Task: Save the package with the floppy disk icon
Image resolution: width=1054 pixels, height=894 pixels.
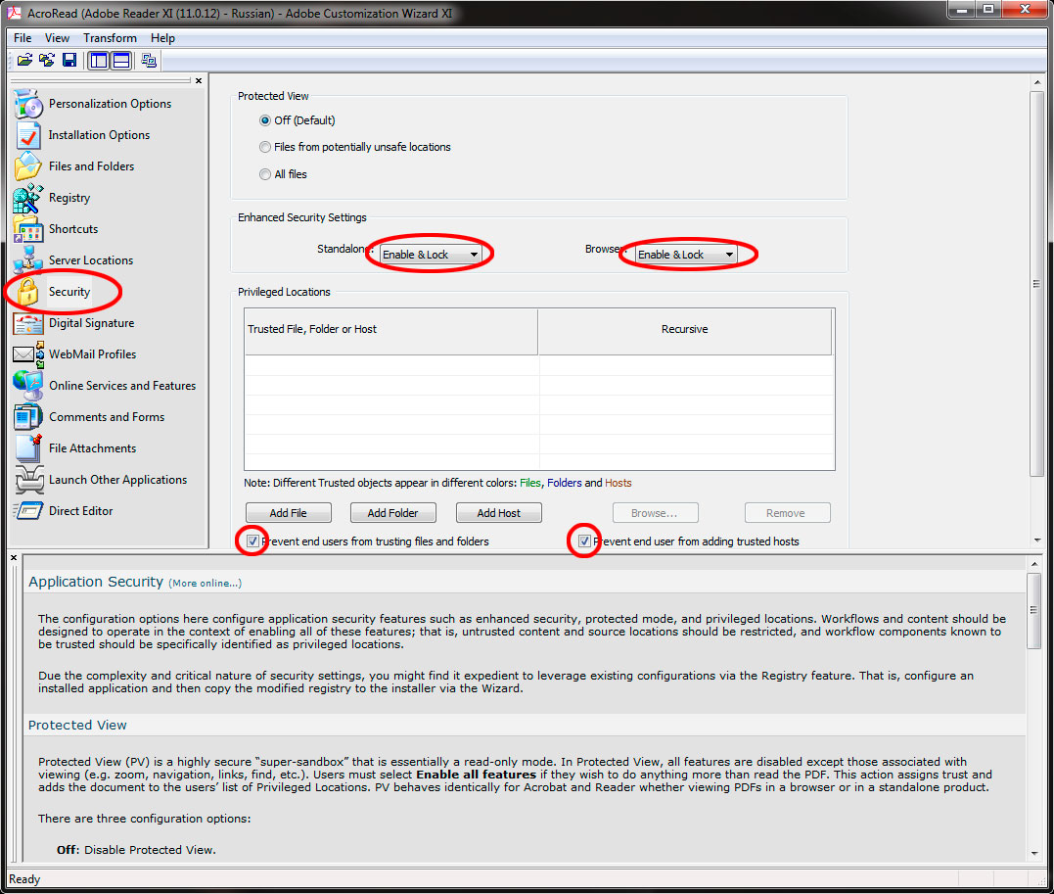Action: click(69, 61)
